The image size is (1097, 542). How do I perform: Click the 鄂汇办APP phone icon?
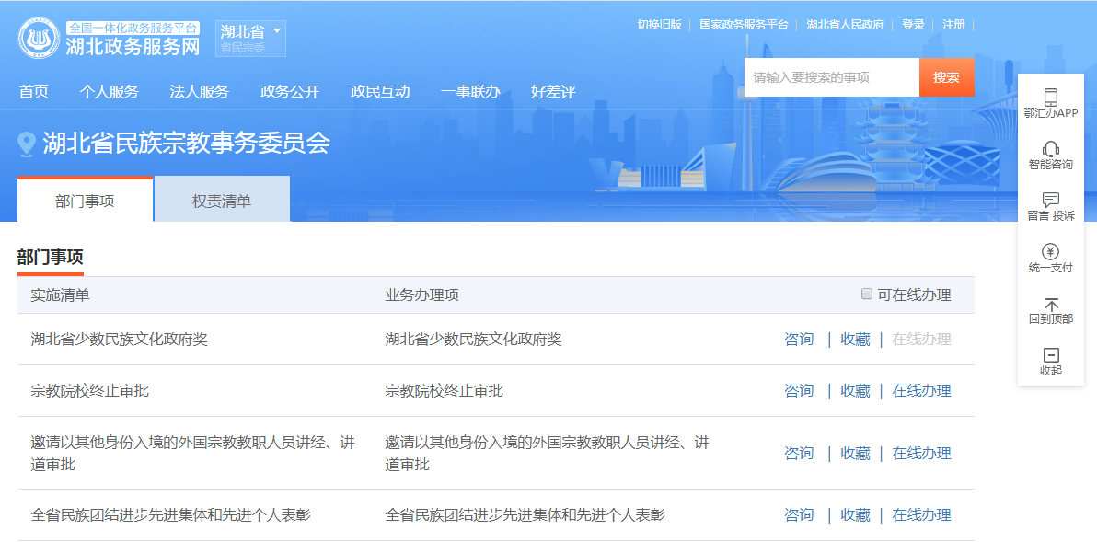point(1050,97)
